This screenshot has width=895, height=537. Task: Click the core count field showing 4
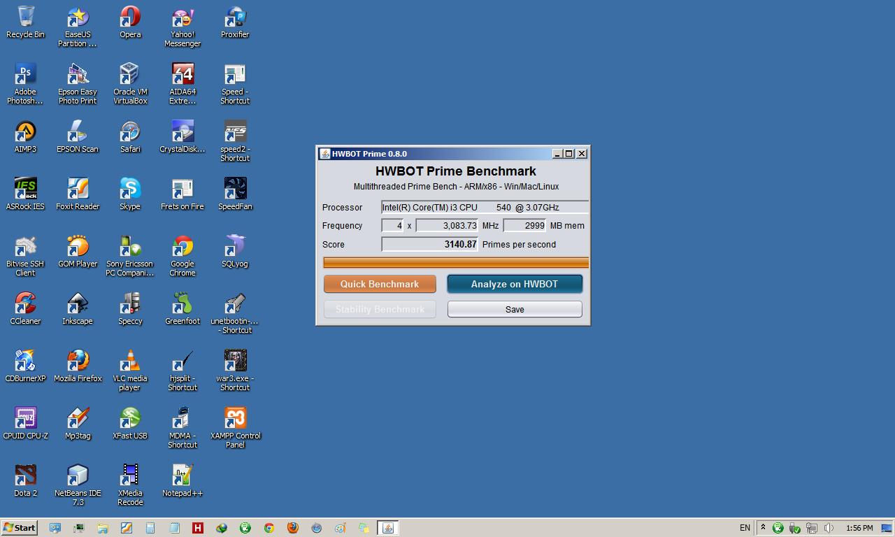pyautogui.click(x=392, y=225)
